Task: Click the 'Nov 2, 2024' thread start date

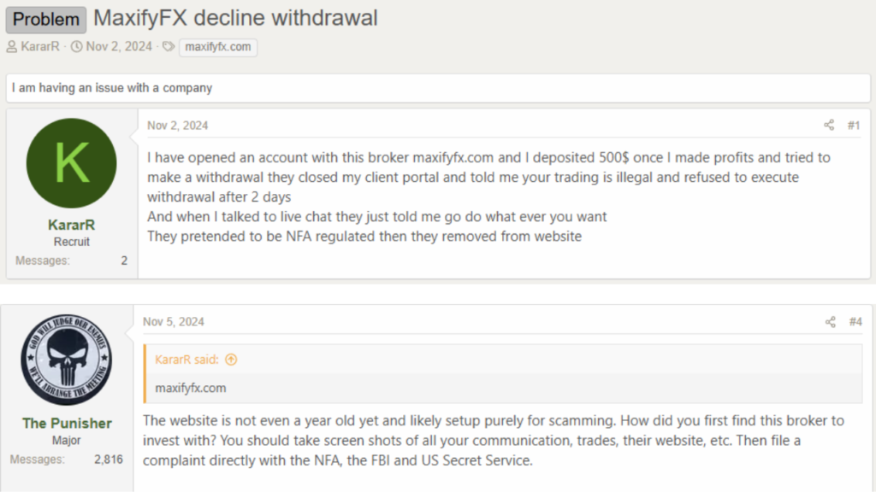Action: click(x=120, y=47)
